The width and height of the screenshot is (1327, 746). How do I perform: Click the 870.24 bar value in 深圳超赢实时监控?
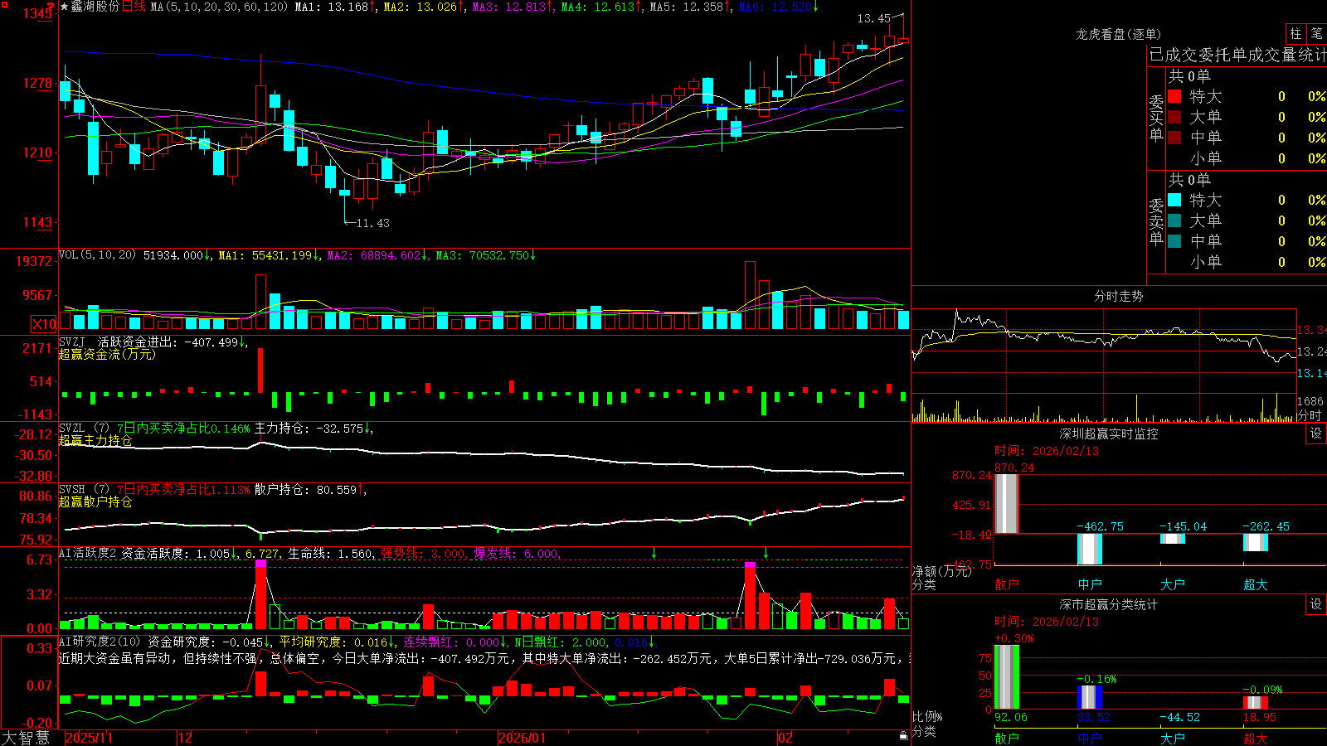1014,467
